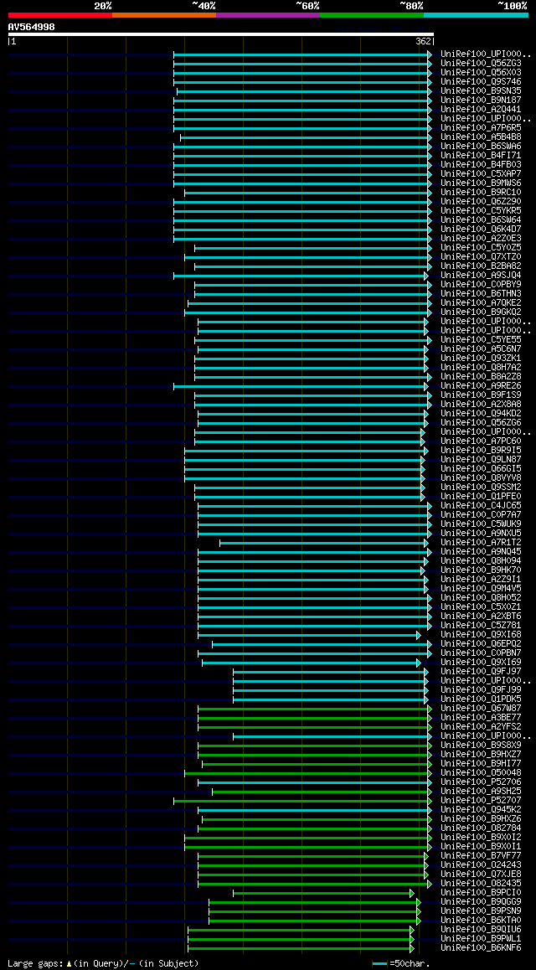The height and width of the screenshot is (970, 536).
Task: Click hit UniRef100_P52706
Action: tap(481, 782)
